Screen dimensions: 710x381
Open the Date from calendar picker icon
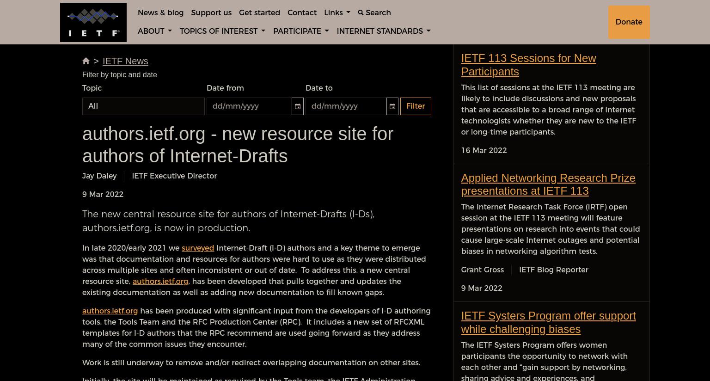(x=298, y=106)
